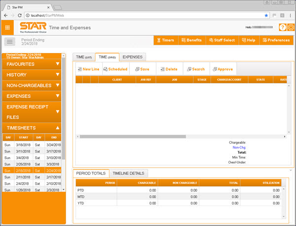Click the YTD row in period totals
This screenshot has width=296, height=226.
(x=179, y=203)
